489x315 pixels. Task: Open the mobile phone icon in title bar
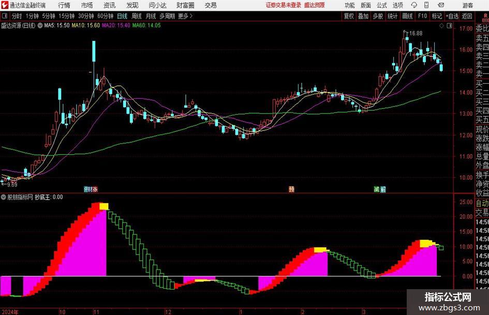[426, 5]
